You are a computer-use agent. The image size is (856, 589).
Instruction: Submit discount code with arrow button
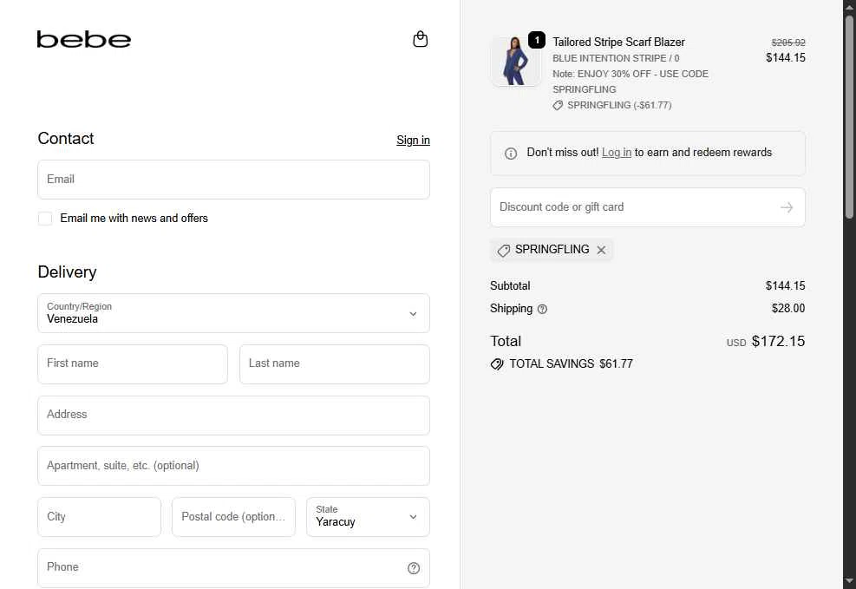click(787, 207)
